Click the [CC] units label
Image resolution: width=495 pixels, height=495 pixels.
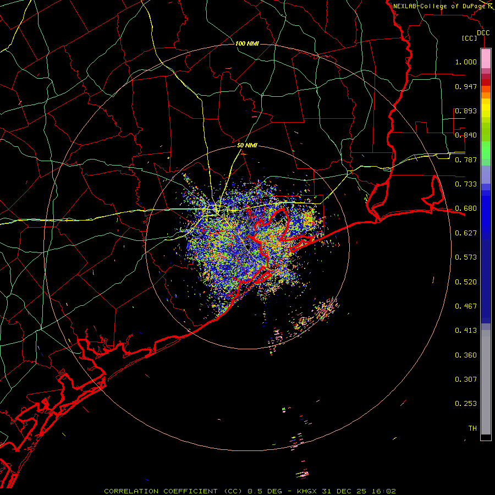click(470, 38)
